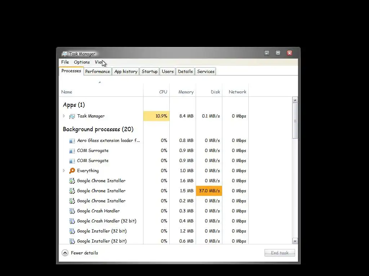Click the 1.0 MB memory value of Everything
369x276 pixels.
pyautogui.click(x=187, y=171)
